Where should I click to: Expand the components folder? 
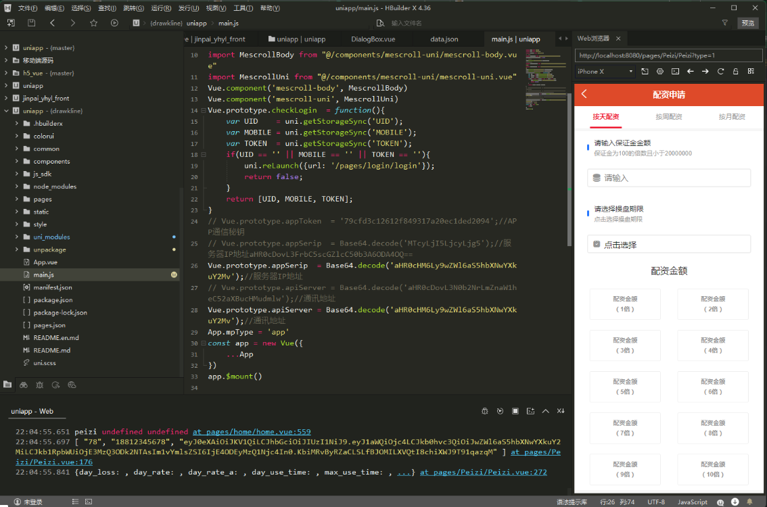(17, 161)
